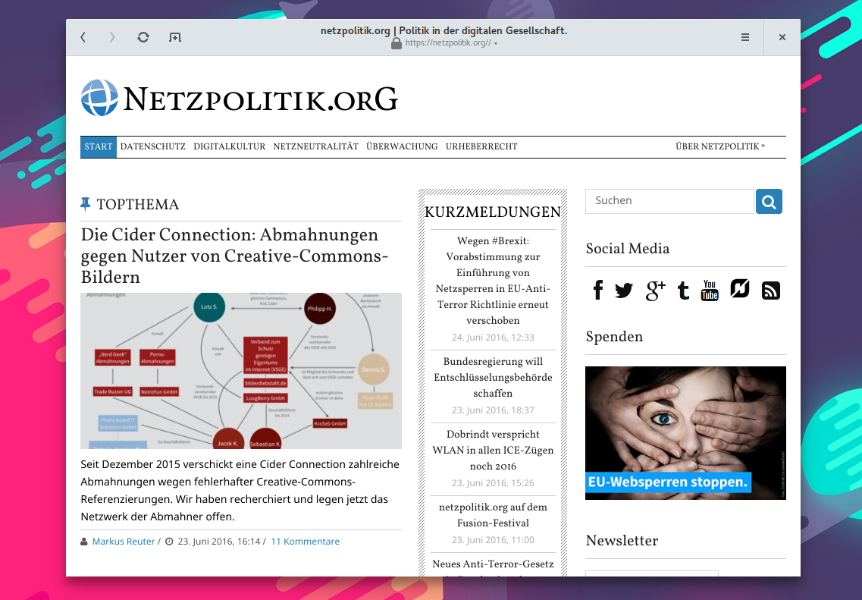Click the article teaser paragraph text
Image resolution: width=862 pixels, height=600 pixels.
pyautogui.click(x=240, y=491)
